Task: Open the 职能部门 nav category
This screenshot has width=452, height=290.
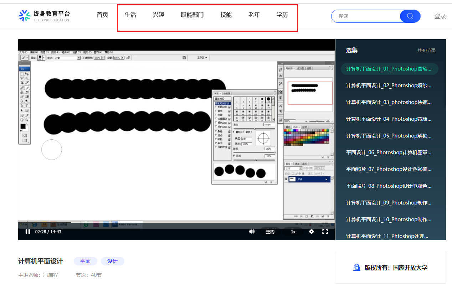Action: click(x=192, y=15)
